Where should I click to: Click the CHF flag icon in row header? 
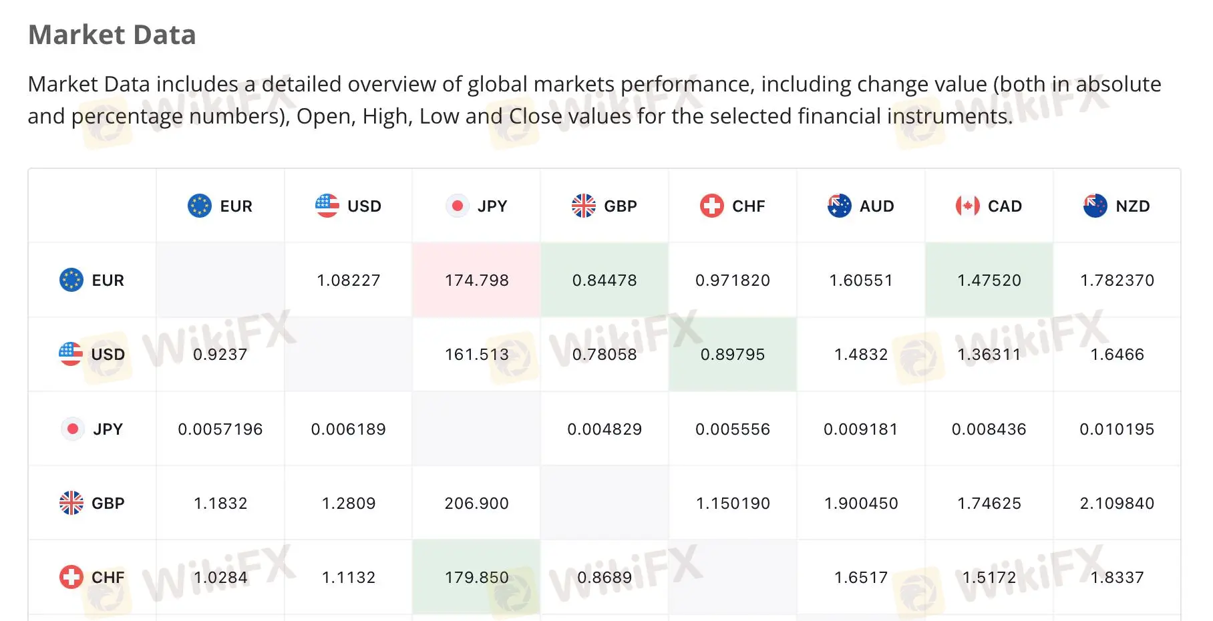[x=71, y=577]
